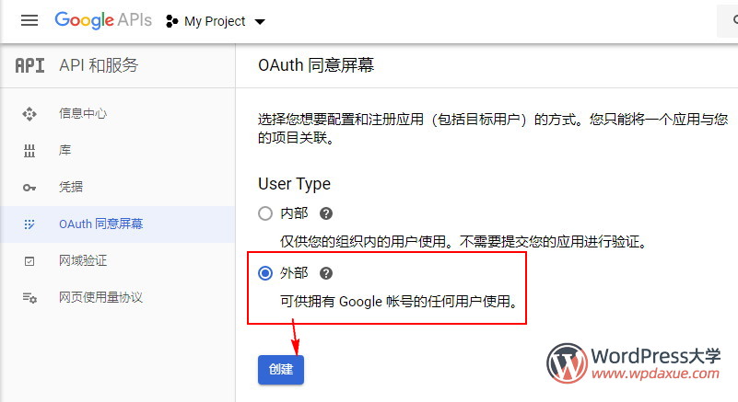Click the 信息中心 dashboard icon

pyautogui.click(x=29, y=114)
